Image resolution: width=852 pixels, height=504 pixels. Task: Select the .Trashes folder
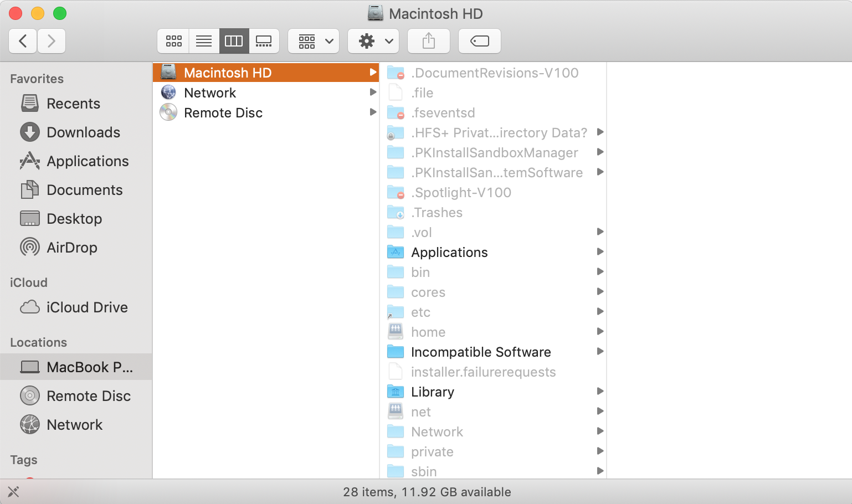click(493, 212)
